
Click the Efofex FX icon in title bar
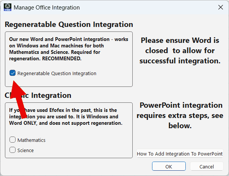coord(7,7)
